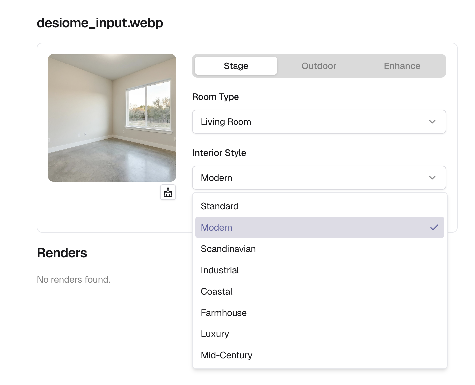This screenshot has width=475, height=385.
Task: Click the cleanup brush icon below the image
Action: (x=168, y=192)
